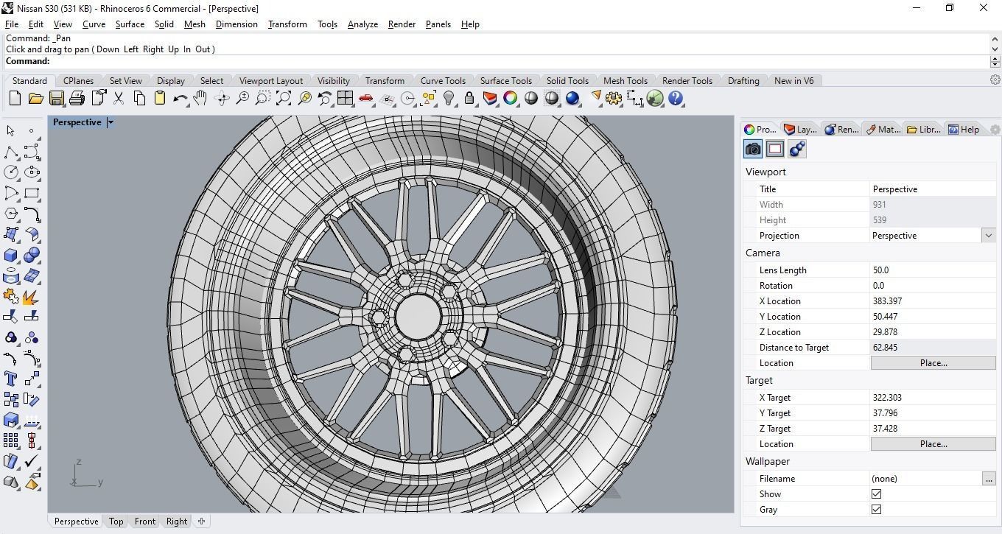1002x534 pixels.
Task: Open the Surface menu
Action: pos(130,24)
